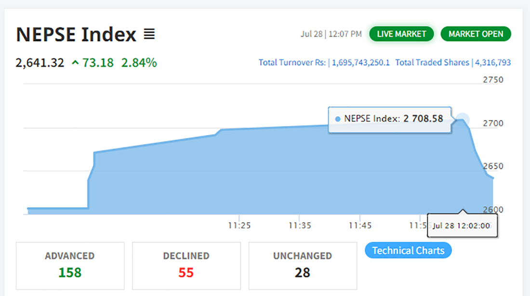
Task: Click the point change 73.18
Action: pyautogui.click(x=98, y=63)
